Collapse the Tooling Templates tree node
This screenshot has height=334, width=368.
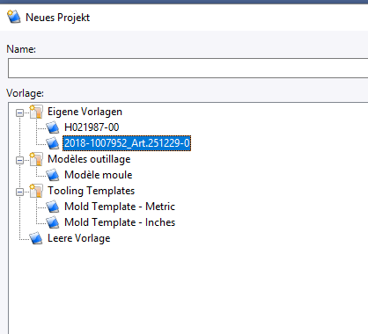pos(19,192)
